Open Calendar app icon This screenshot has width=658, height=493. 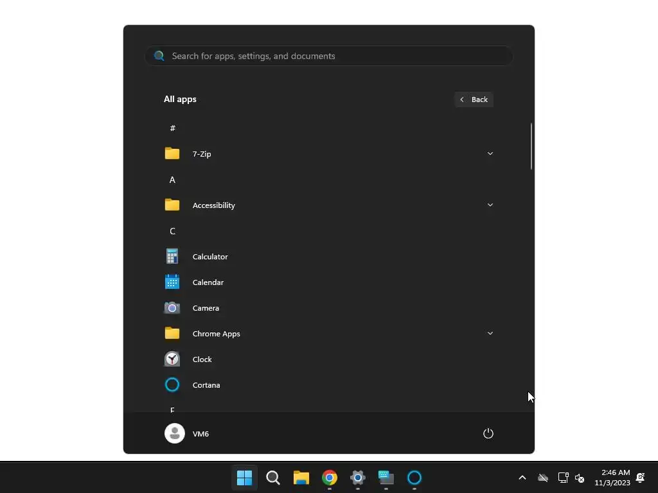tap(172, 282)
